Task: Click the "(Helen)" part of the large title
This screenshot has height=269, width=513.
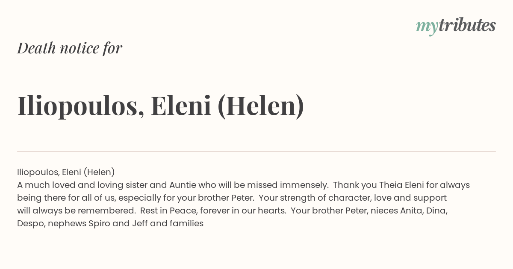Action: pos(261,105)
